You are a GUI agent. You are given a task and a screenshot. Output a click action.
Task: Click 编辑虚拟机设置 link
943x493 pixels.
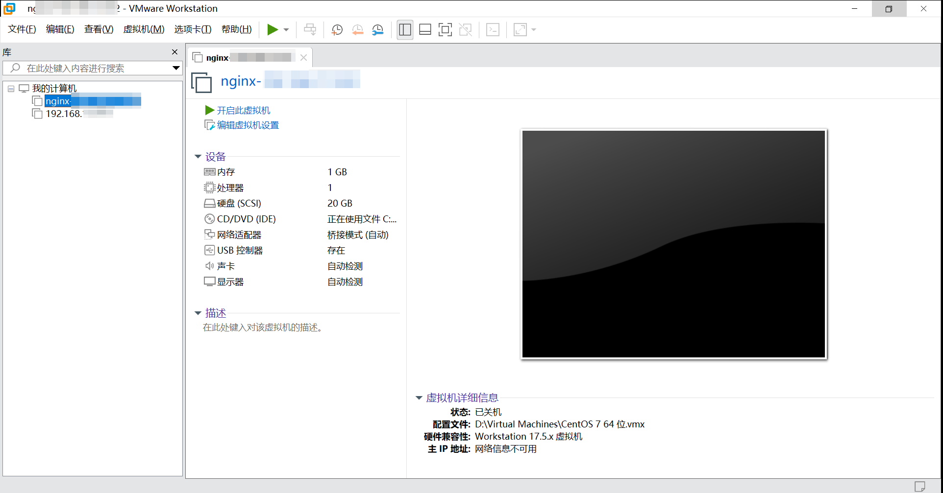[248, 125]
